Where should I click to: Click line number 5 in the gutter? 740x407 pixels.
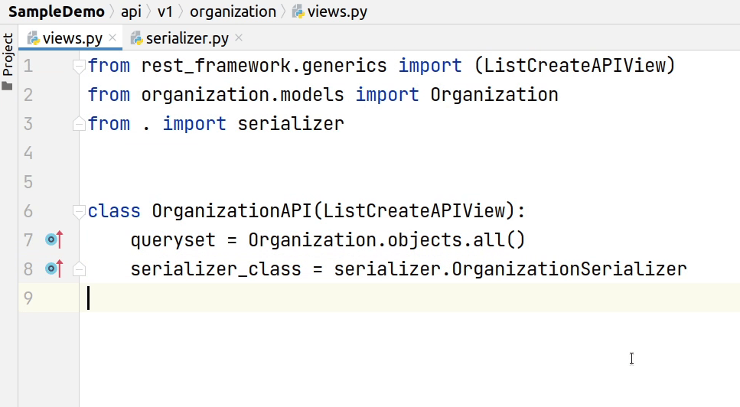(28, 182)
